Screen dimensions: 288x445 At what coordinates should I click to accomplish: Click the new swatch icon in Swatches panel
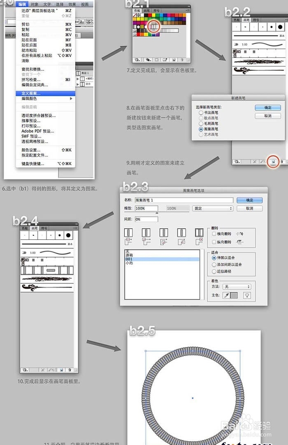click(174, 60)
